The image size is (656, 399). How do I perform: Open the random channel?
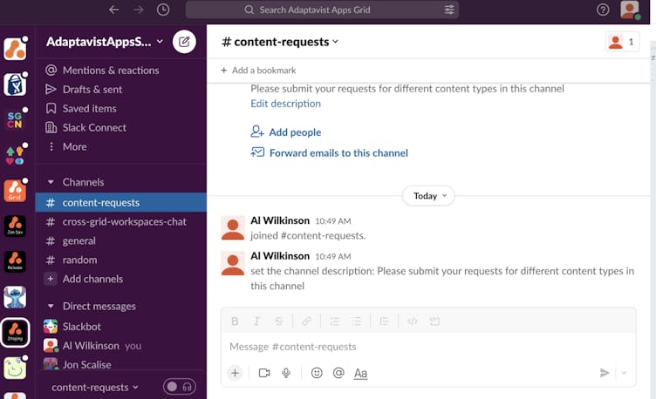pos(121,260)
